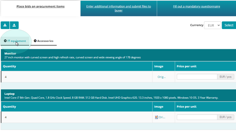Focus the Monitor price per unit field

(x=197, y=77)
